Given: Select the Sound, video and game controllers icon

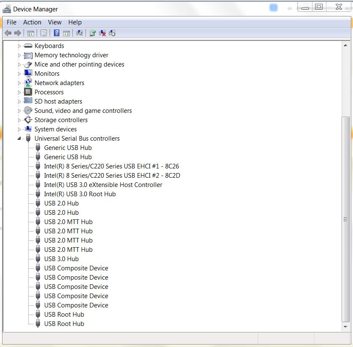Looking at the screenshot, I should (28, 110).
